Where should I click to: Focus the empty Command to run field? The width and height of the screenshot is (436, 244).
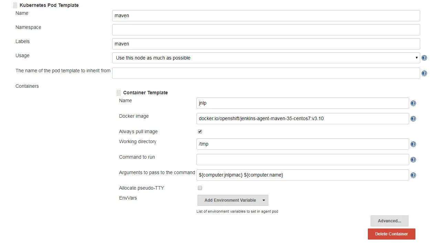(x=302, y=159)
